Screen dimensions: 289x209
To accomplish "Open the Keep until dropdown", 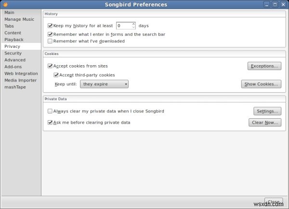I will pyautogui.click(x=104, y=84).
